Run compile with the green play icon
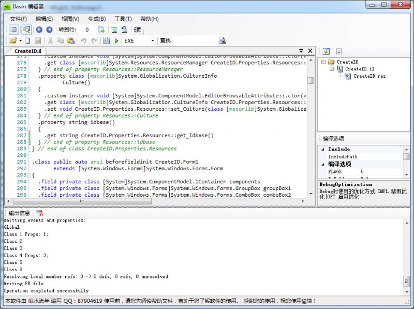Screen dimensions: 414x309 117,41
